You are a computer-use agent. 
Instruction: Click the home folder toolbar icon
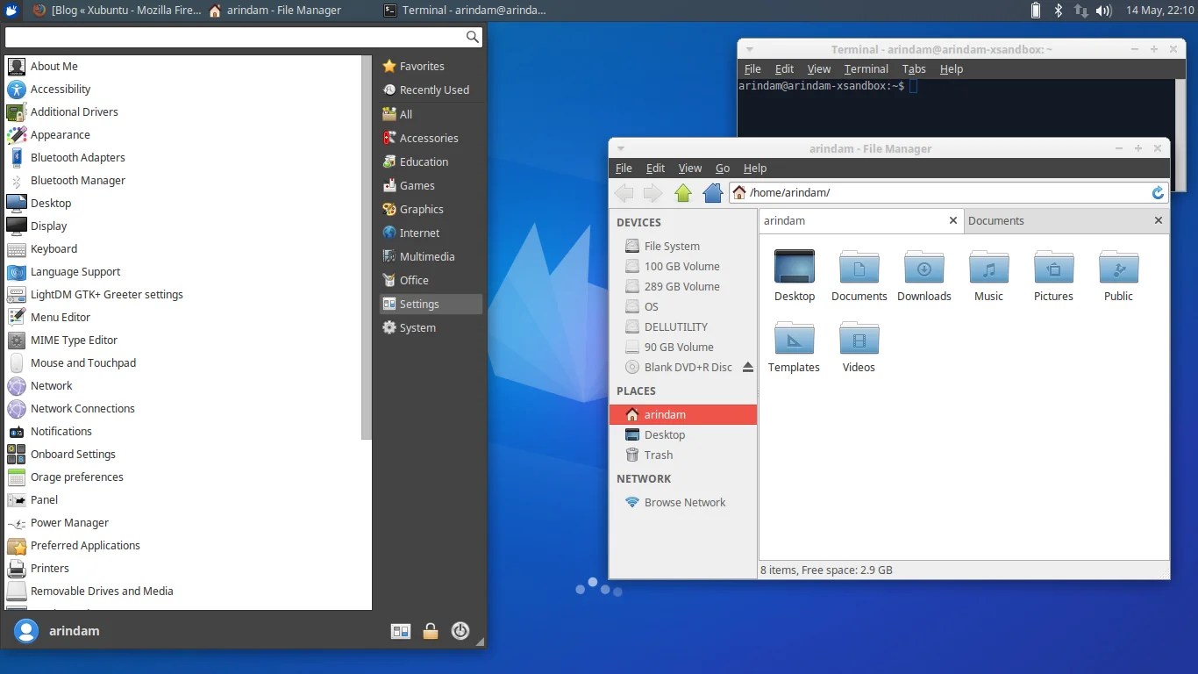click(x=713, y=193)
